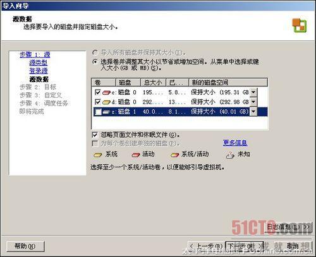The width and height of the screenshot is (316, 257).
Task: Click the VMware Converter logo in the header
Action: coord(299,25)
